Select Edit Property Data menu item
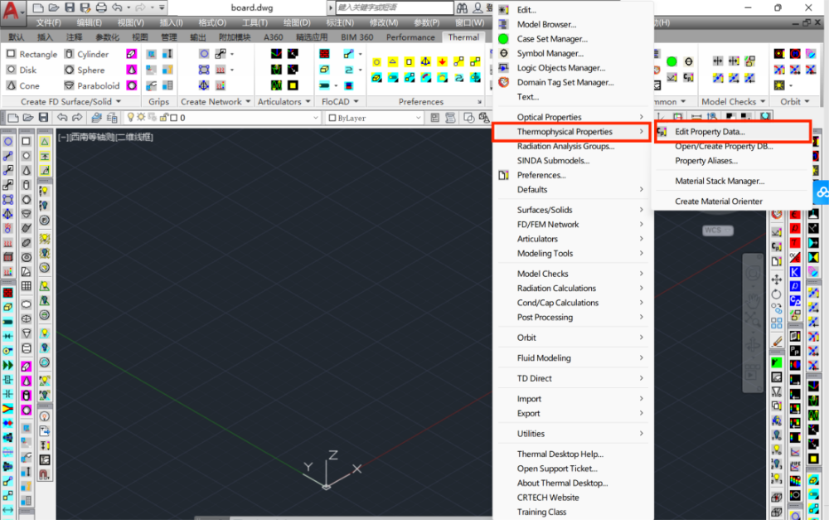Screen dimensions: 829x520 pyautogui.click(x=732, y=132)
